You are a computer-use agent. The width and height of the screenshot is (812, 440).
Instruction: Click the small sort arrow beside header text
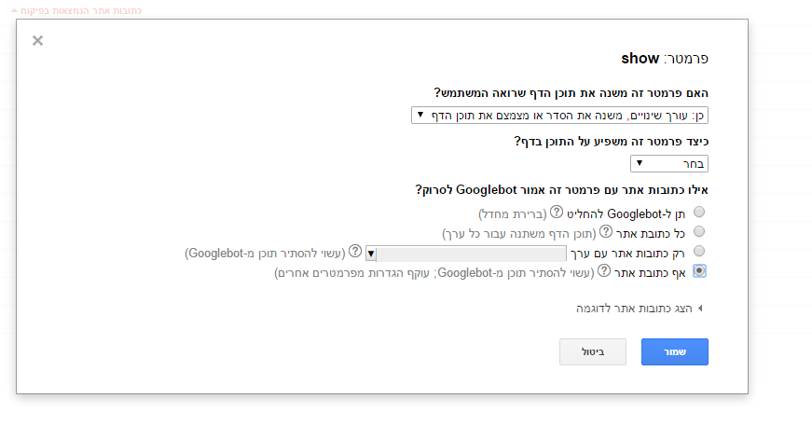[15, 10]
